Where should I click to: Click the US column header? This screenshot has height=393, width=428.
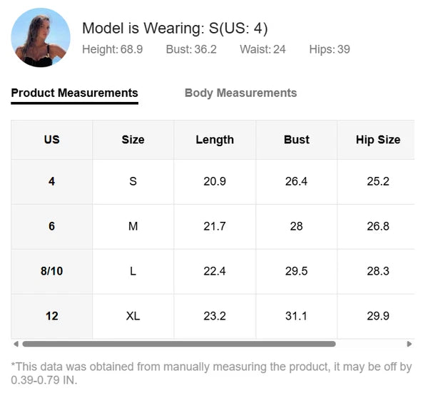[51, 140]
